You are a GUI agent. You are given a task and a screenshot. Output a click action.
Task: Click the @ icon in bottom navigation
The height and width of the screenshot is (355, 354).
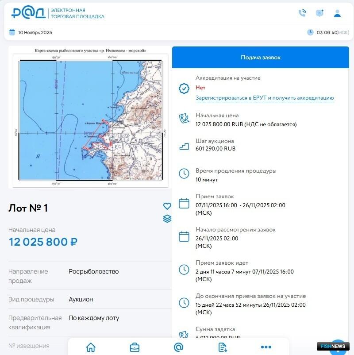click(178, 347)
